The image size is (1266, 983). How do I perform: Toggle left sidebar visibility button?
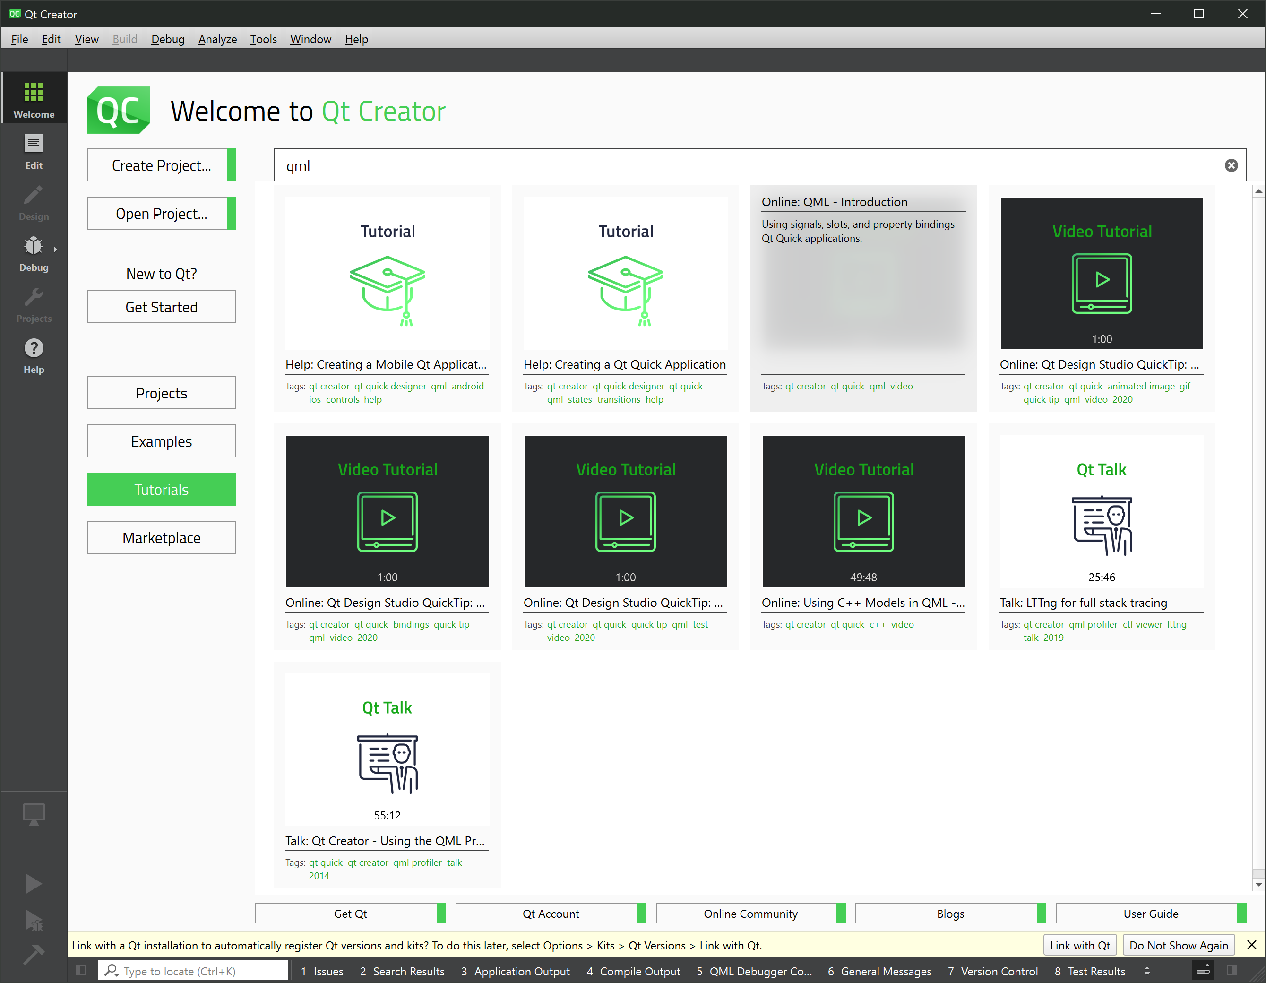click(x=81, y=970)
